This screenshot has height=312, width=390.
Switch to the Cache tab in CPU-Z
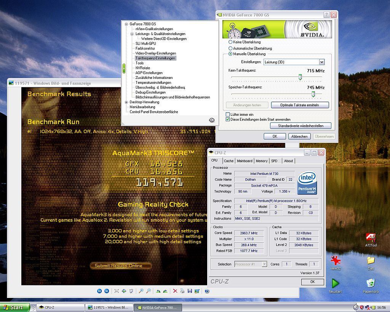click(x=229, y=161)
